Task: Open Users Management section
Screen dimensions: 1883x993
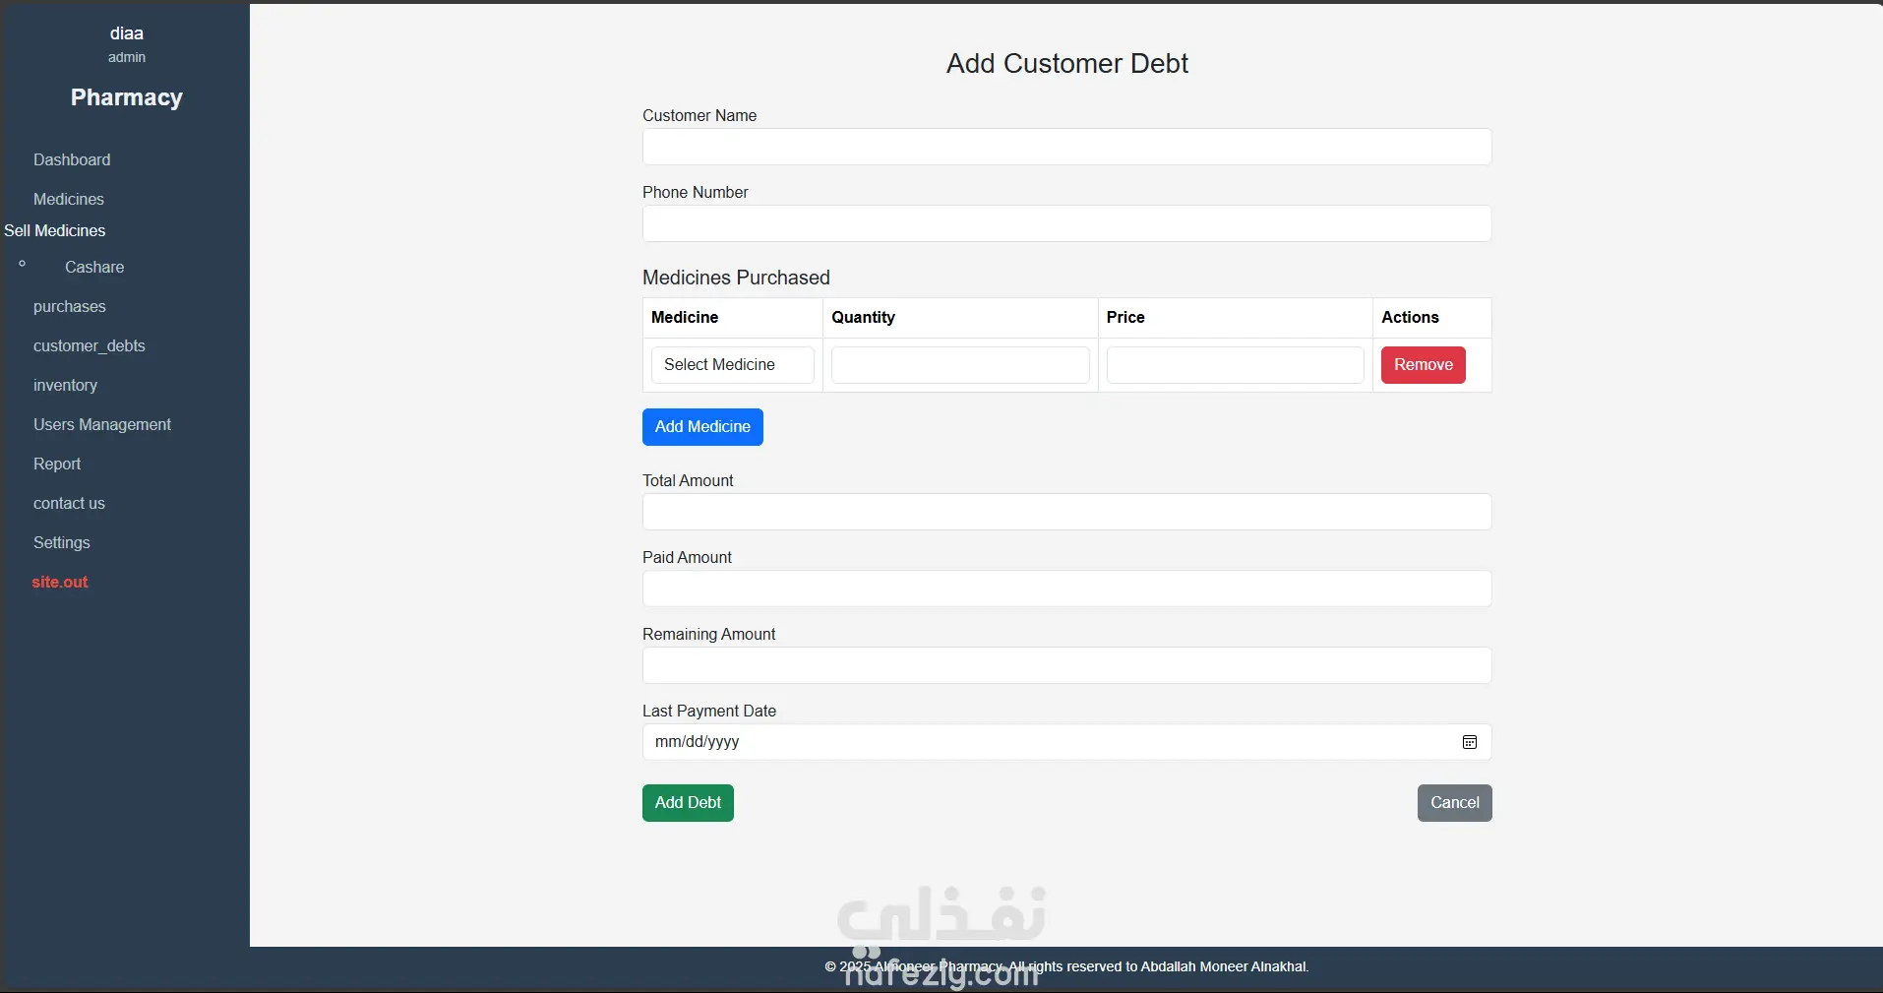Action: point(102,424)
